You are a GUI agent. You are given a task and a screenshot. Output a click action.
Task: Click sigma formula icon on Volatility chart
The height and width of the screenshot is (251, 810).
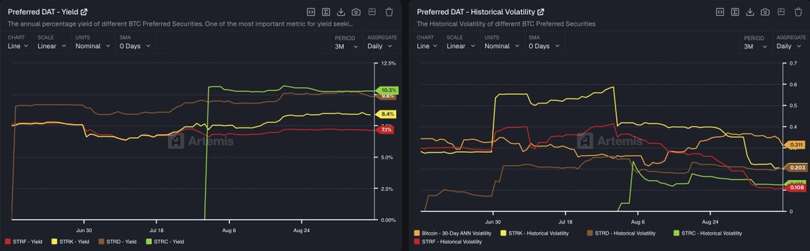click(x=734, y=11)
